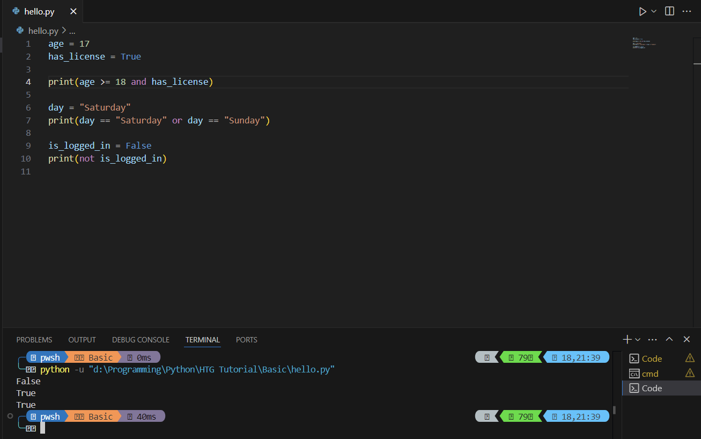Image resolution: width=701 pixels, height=439 pixels.
Task: Hide the bottom terminal panel
Action: (687, 339)
